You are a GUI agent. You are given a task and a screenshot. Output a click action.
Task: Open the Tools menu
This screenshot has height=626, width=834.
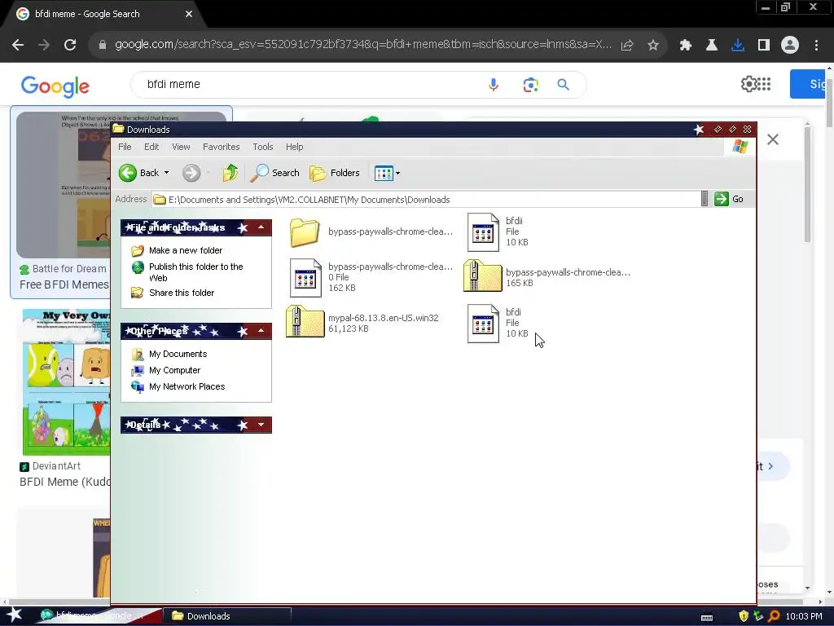pyautogui.click(x=263, y=147)
